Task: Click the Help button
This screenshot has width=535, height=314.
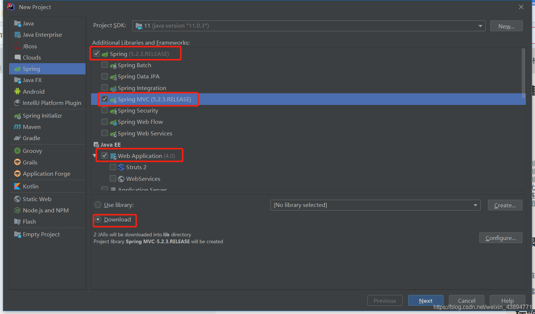Action: point(507,301)
